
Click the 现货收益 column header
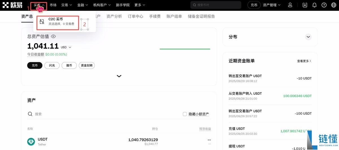tap(205, 129)
